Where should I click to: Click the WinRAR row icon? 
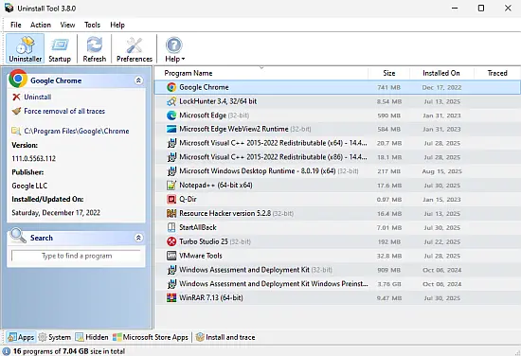[171, 297]
